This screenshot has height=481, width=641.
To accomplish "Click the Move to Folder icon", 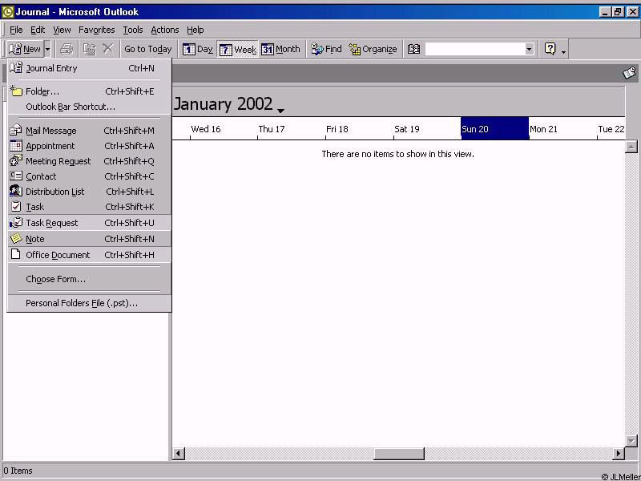I will click(90, 49).
